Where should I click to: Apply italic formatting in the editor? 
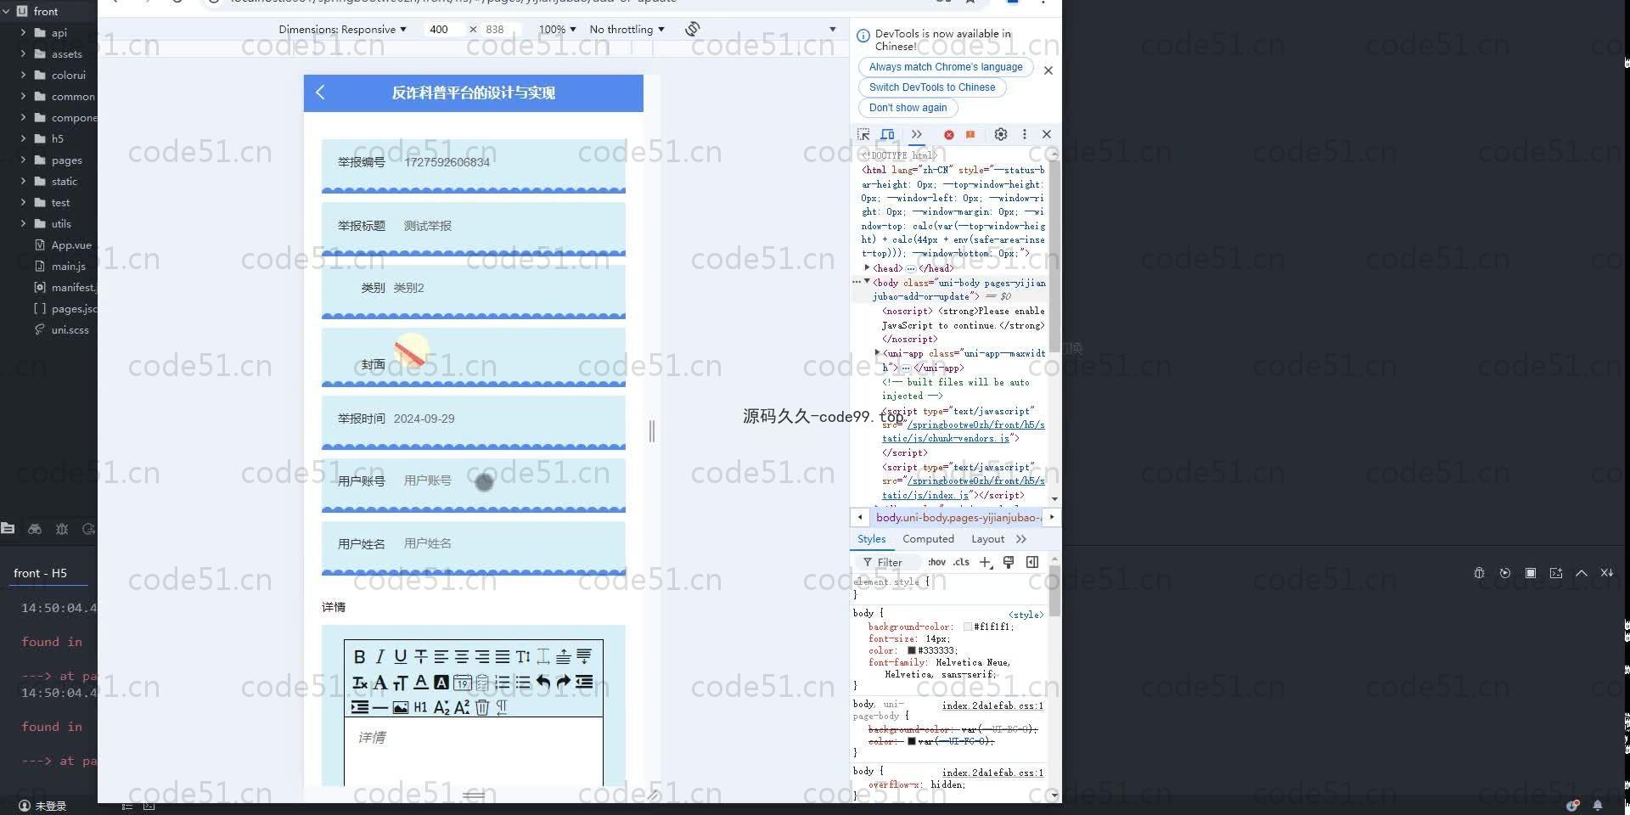(379, 656)
